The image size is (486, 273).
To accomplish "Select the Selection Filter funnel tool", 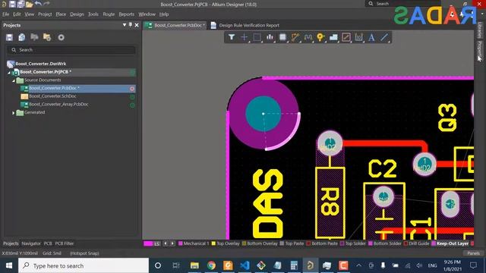I will [231, 37].
